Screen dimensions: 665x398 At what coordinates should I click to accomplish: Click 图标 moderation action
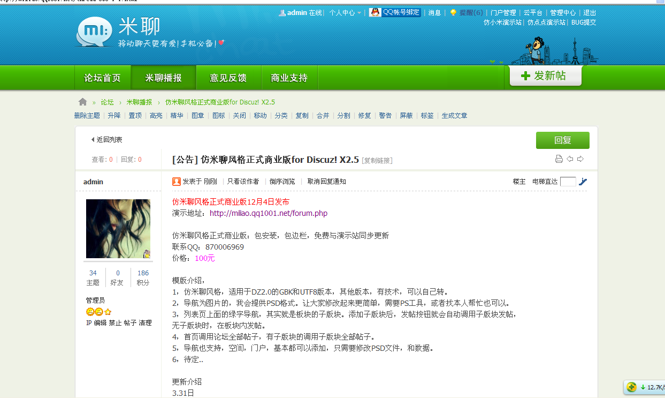click(219, 116)
